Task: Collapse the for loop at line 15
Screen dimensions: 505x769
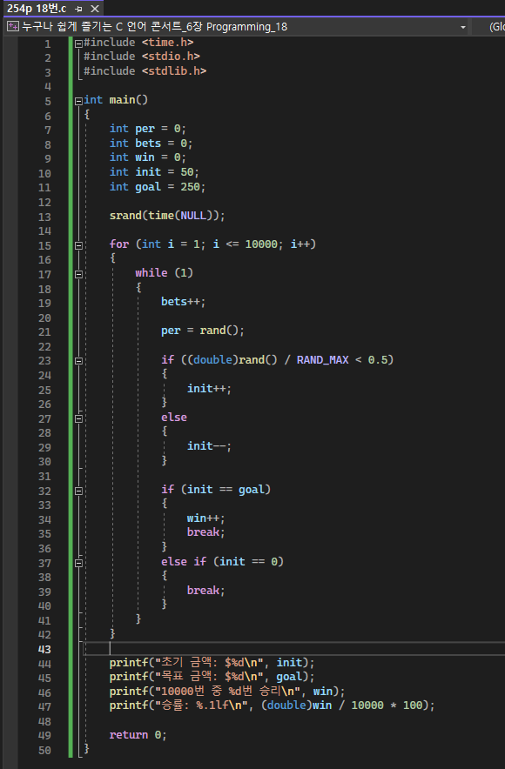Action: click(78, 245)
